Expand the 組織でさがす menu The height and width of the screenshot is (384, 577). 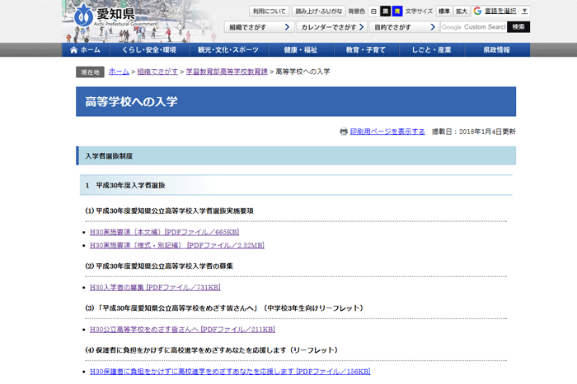point(258,27)
